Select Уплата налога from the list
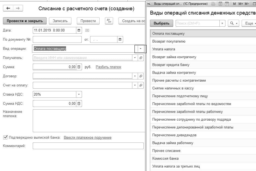Image resolution: width=256 pixels, height=171 pixels. (x=164, y=49)
